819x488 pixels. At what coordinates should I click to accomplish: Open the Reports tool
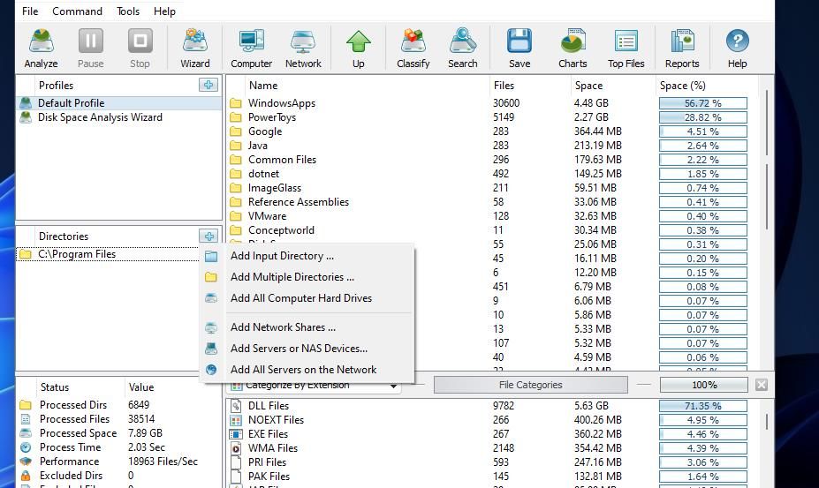(681, 48)
